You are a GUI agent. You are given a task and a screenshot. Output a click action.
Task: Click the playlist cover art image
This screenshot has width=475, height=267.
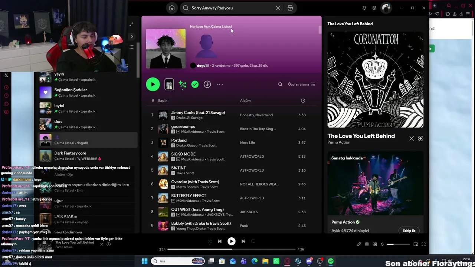pos(166,49)
